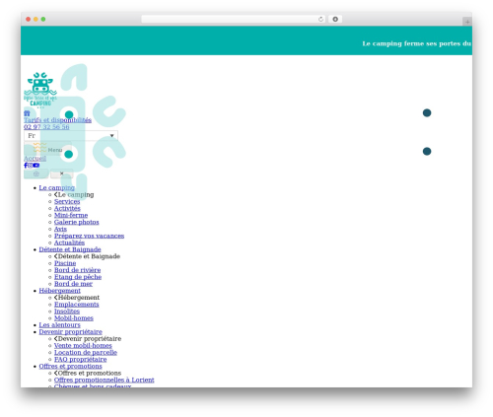Click the home icon button below social icons
Viewport: 493px width, 417px height.
pyautogui.click(x=36, y=174)
